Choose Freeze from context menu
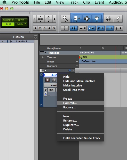127x160 pixels. click(x=81, y=99)
